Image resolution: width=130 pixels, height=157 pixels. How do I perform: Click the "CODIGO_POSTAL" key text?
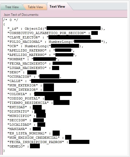coord(24,98)
